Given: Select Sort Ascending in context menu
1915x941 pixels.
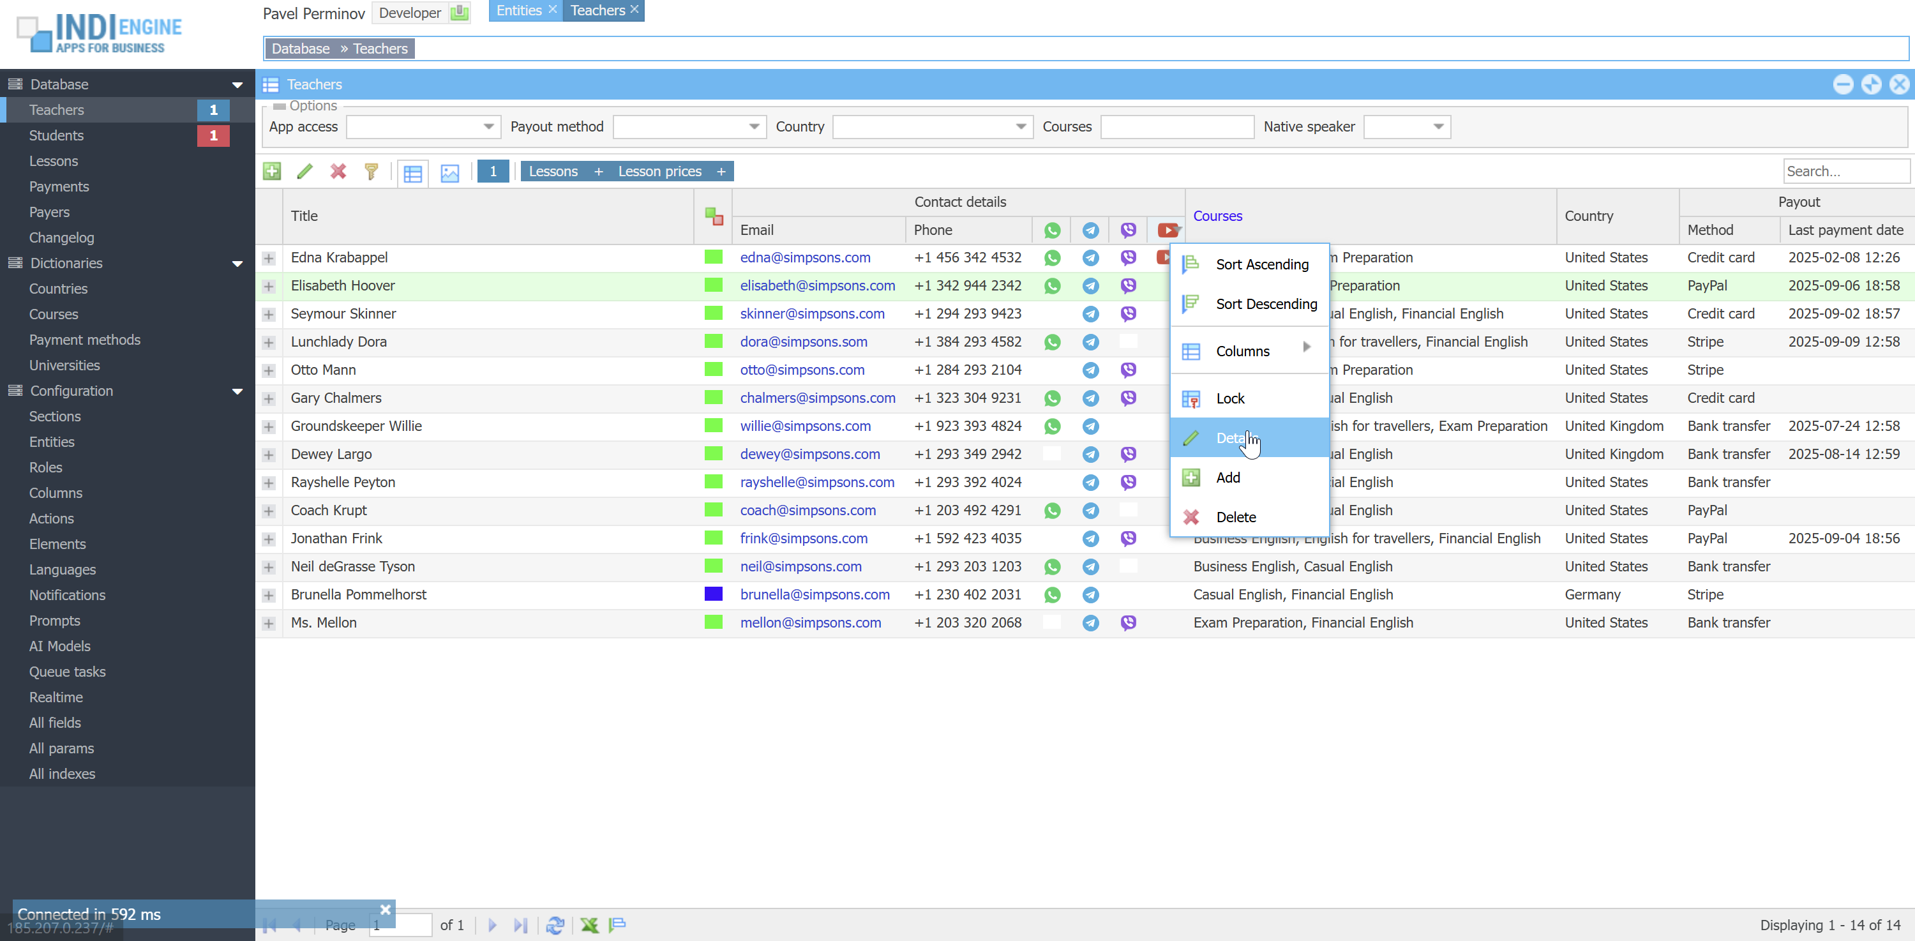Looking at the screenshot, I should point(1261,264).
